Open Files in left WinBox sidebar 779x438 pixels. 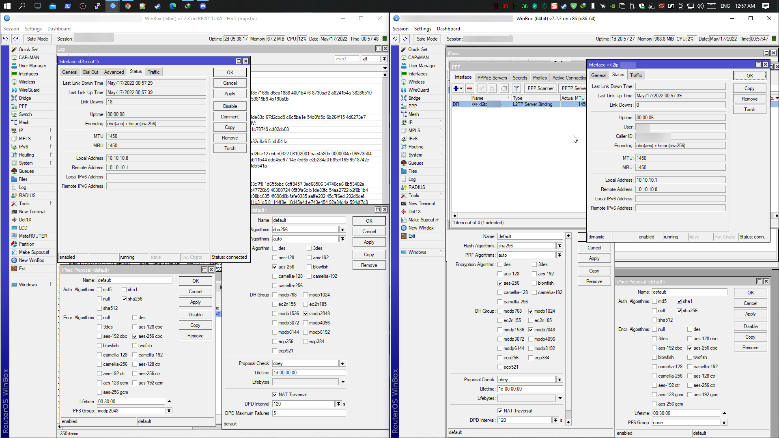point(23,179)
